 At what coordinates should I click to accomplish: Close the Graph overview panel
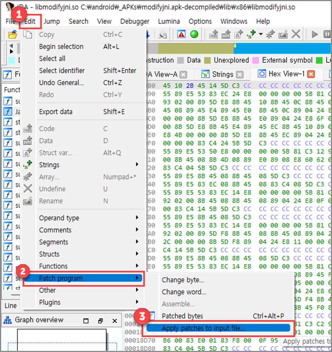click(x=115, y=321)
